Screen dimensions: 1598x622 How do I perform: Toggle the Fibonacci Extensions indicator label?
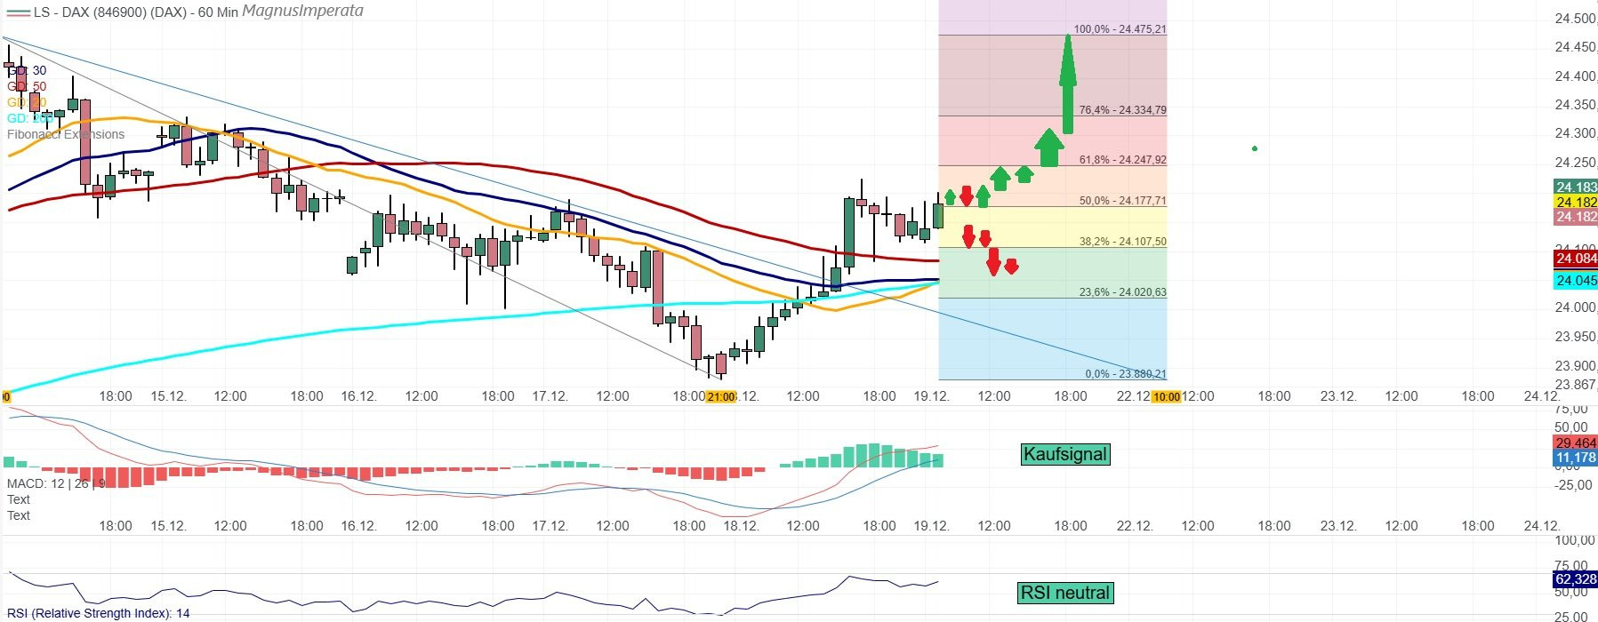point(66,134)
